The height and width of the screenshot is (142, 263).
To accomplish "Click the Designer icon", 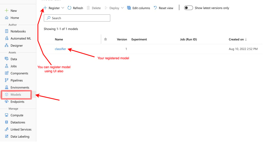I will (x=6, y=45).
